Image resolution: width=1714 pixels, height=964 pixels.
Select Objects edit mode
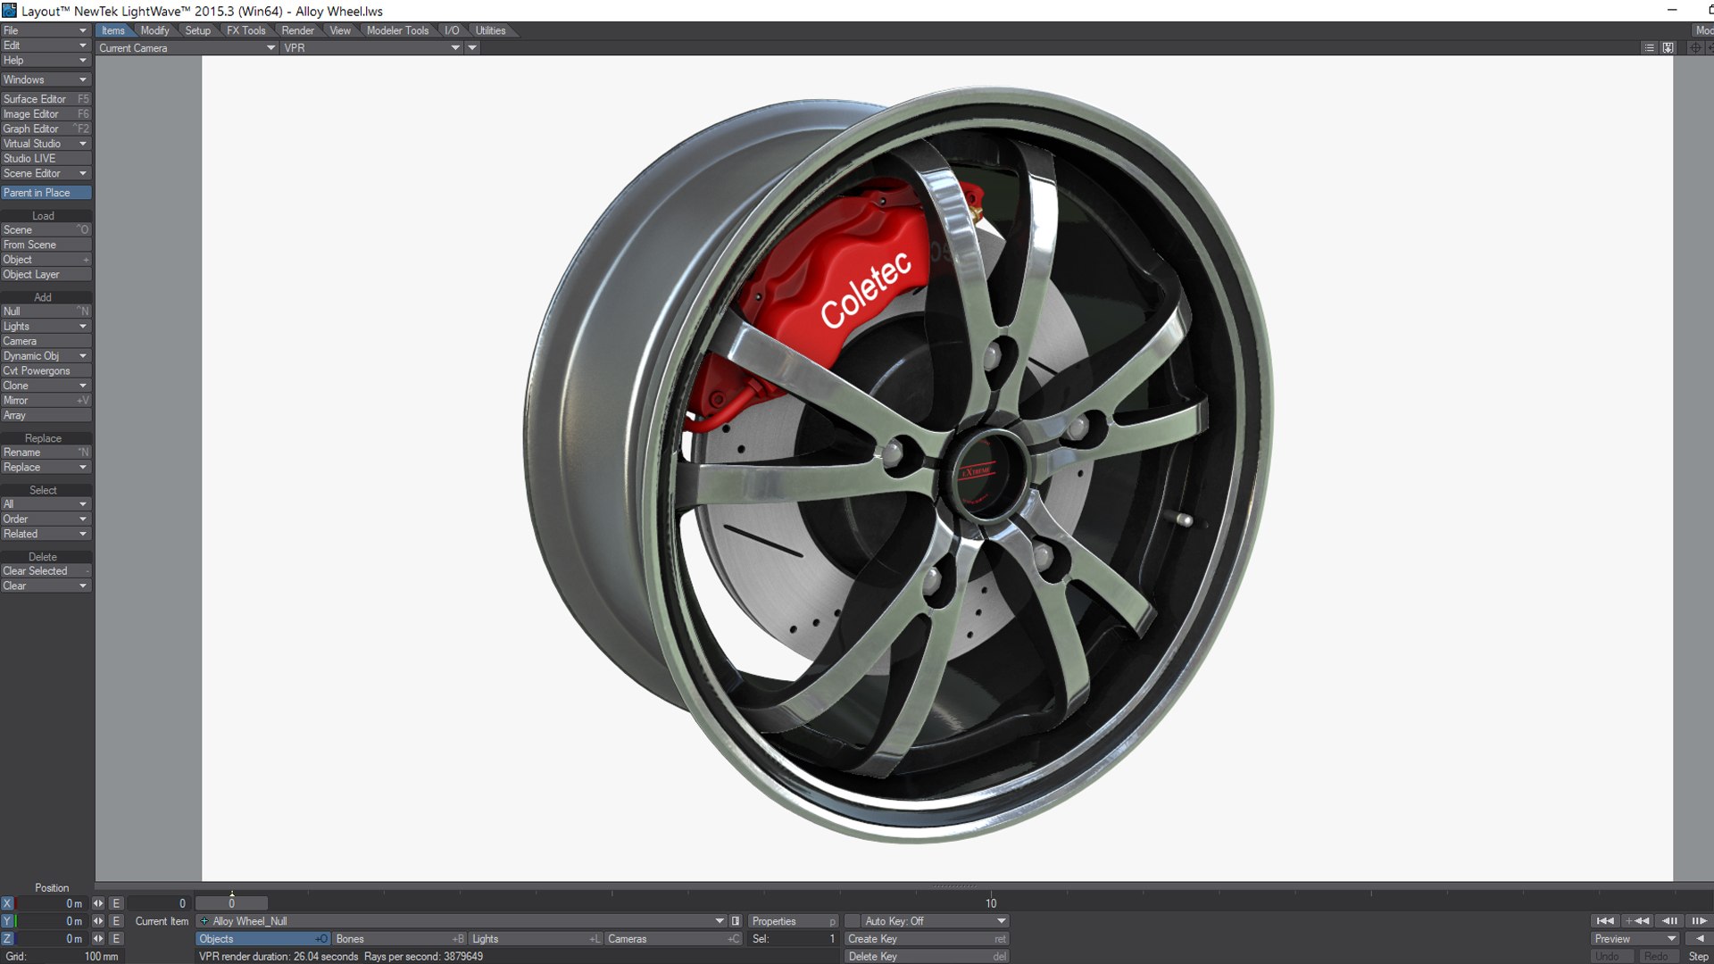tap(263, 939)
